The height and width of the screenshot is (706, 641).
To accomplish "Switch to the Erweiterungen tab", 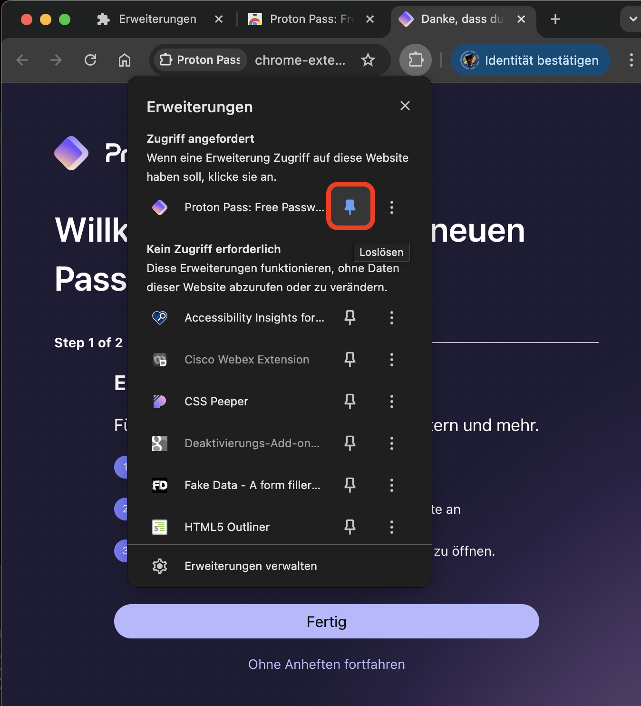I will click(x=158, y=19).
